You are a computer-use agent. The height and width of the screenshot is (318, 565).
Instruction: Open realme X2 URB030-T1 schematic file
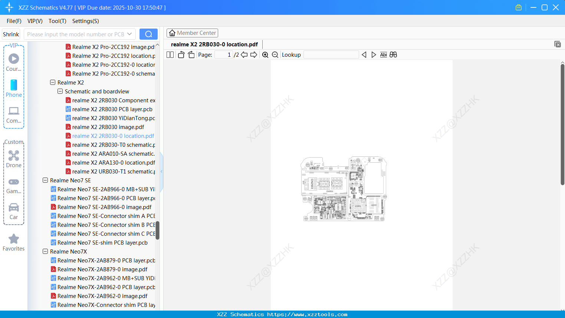pyautogui.click(x=111, y=171)
